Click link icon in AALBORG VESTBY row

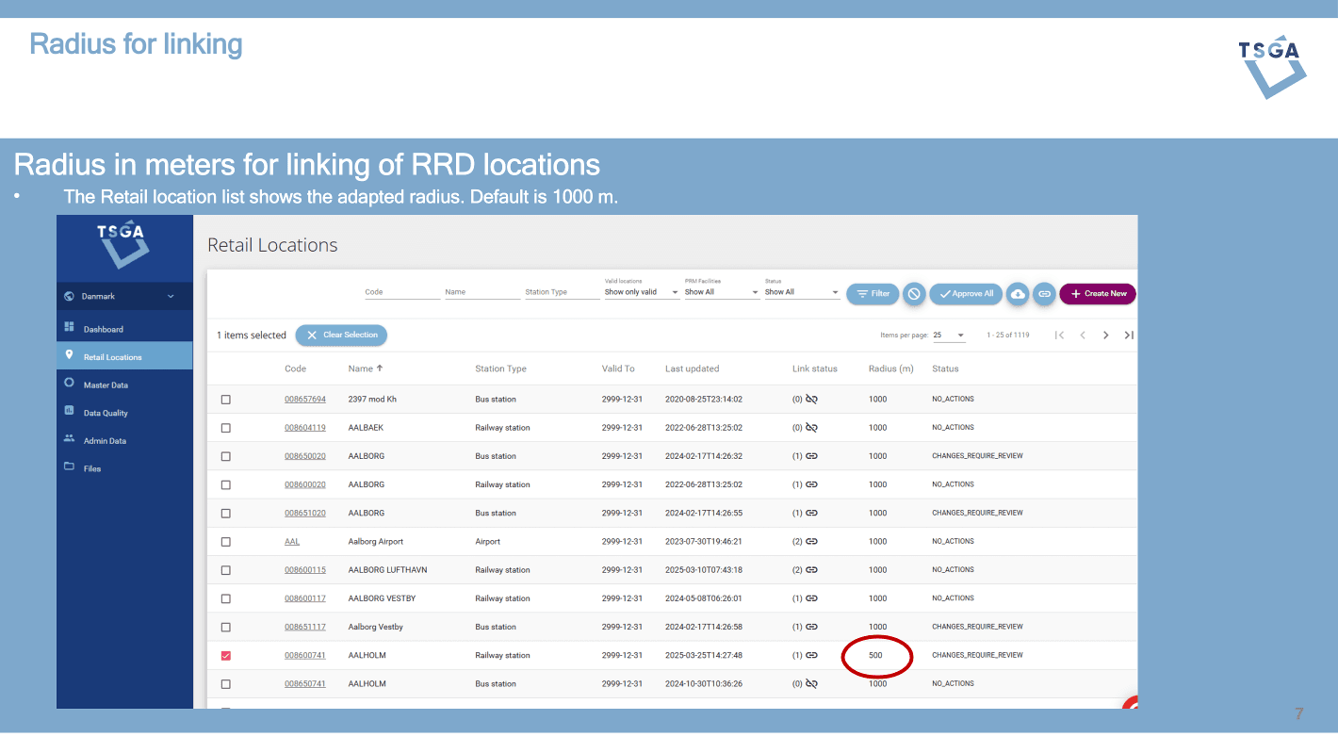812,598
